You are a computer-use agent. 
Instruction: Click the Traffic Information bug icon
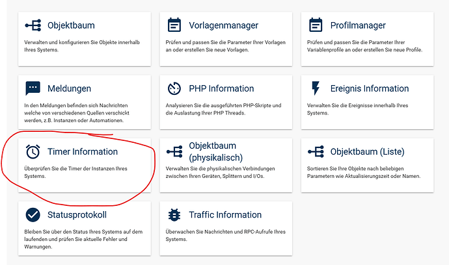coord(174,214)
